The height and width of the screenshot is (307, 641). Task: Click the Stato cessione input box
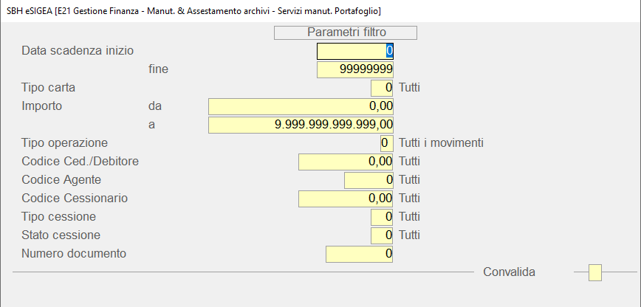tap(382, 235)
